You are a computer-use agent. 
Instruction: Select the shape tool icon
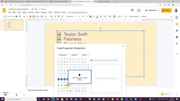[42, 17]
